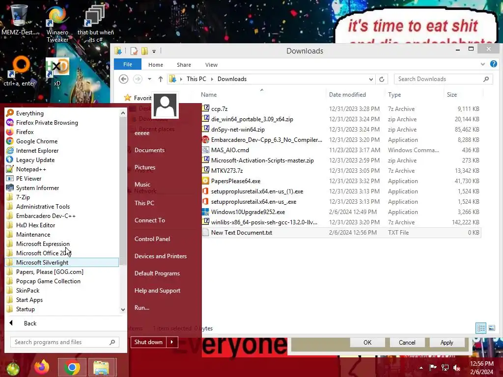
Task: Open the View ribbon tab
Action: coord(211,65)
